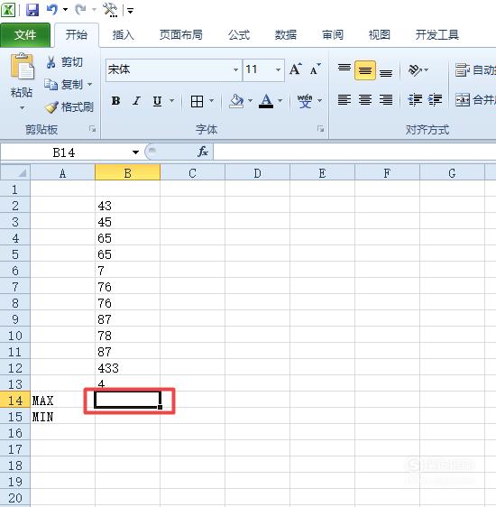Viewport: 496px width, 507px height.
Task: Switch to the 开始 ribbon tab
Action: coord(77,35)
